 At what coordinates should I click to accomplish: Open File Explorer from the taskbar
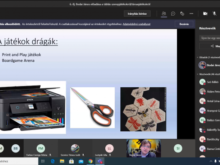(x=62, y=161)
